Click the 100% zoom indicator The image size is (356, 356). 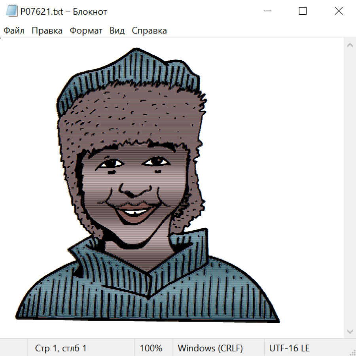tap(151, 348)
